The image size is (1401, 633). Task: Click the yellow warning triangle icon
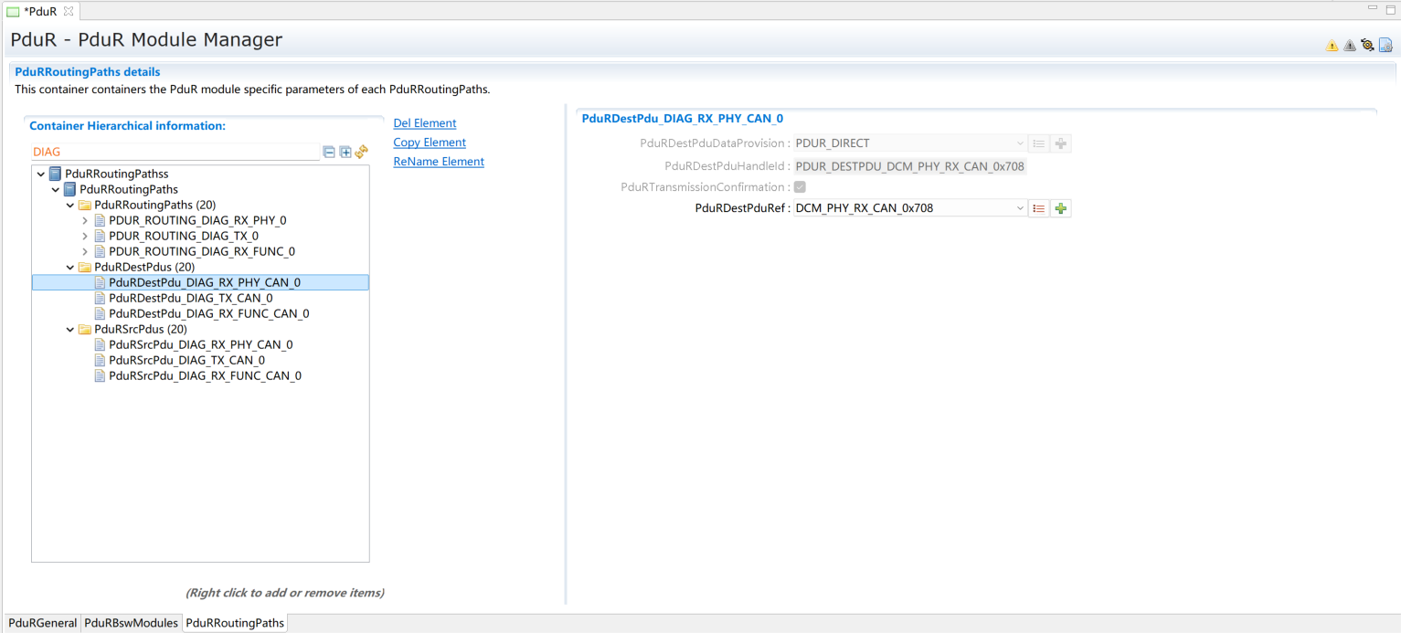[1332, 46]
